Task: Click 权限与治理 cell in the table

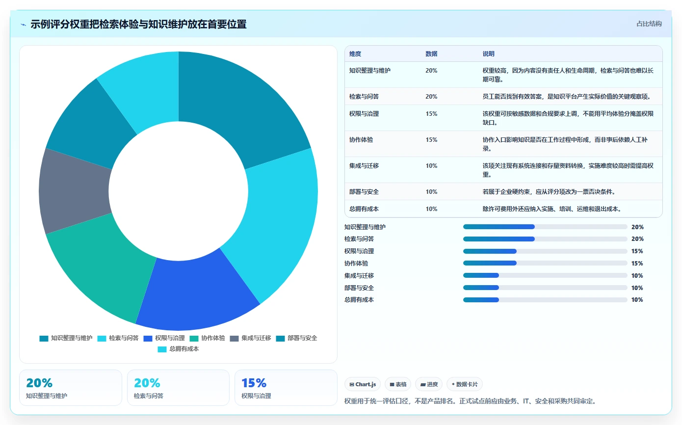Action: click(364, 113)
